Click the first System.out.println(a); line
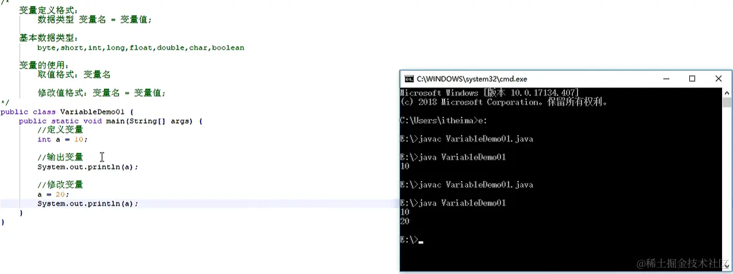The width and height of the screenshot is (733, 274). [x=88, y=167]
